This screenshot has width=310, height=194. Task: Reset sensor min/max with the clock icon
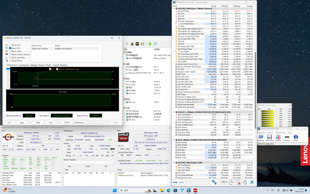pyautogui.click(x=231, y=182)
